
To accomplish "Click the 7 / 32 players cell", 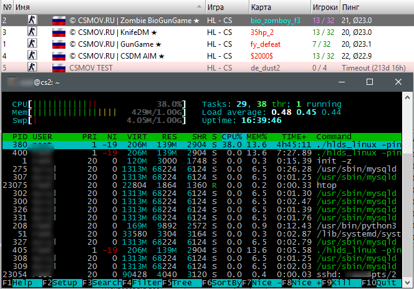I will point(321,44).
